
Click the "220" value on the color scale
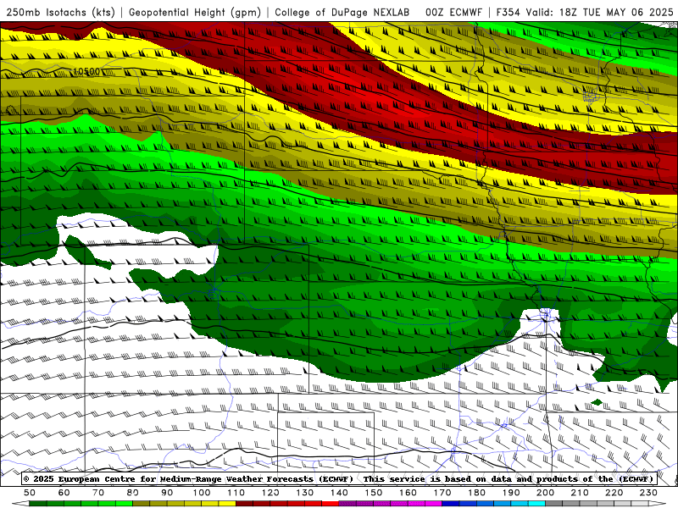pyautogui.click(x=614, y=493)
